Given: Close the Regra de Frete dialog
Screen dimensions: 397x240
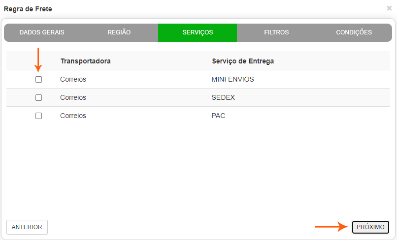Looking at the screenshot, I should click(389, 8).
